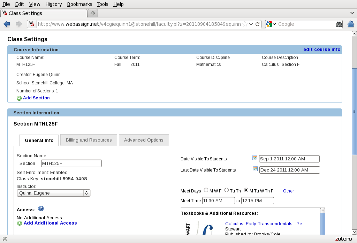Click the new tab plus button
The width and height of the screenshot is (357, 243).
92,13
